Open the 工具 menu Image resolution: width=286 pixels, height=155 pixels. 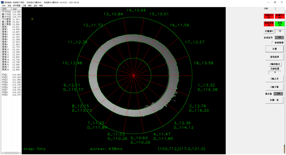[x=24, y=6]
